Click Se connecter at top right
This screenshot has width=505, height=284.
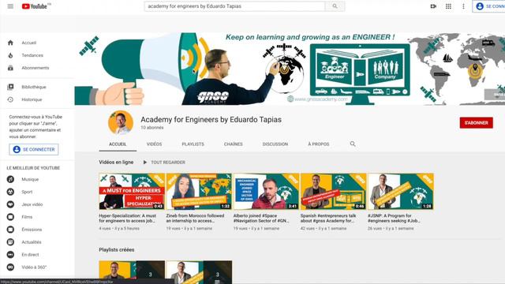pos(489,6)
